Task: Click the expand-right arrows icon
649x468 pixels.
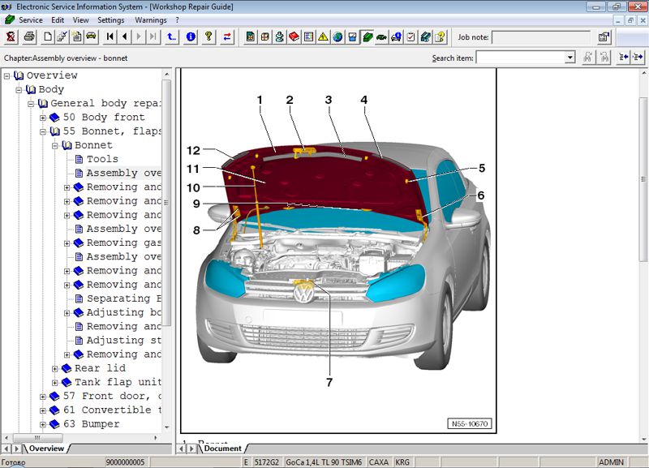Action: pos(638,57)
